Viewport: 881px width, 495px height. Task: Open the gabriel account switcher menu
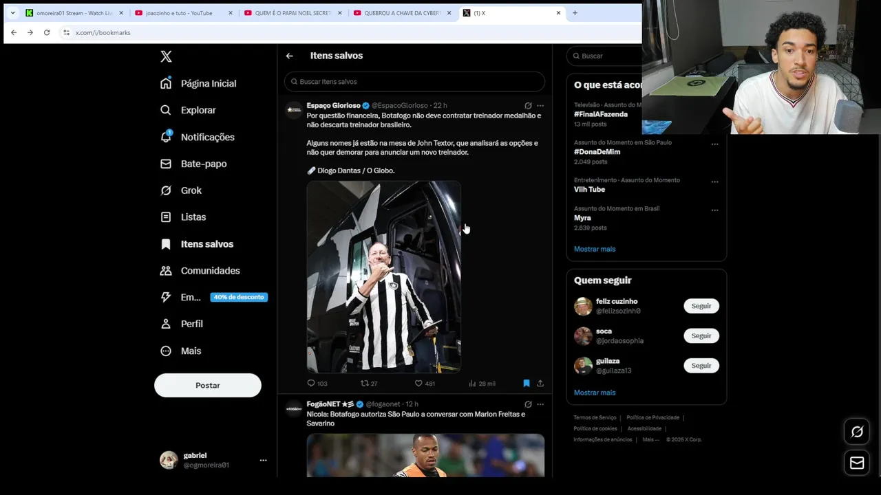coord(263,460)
